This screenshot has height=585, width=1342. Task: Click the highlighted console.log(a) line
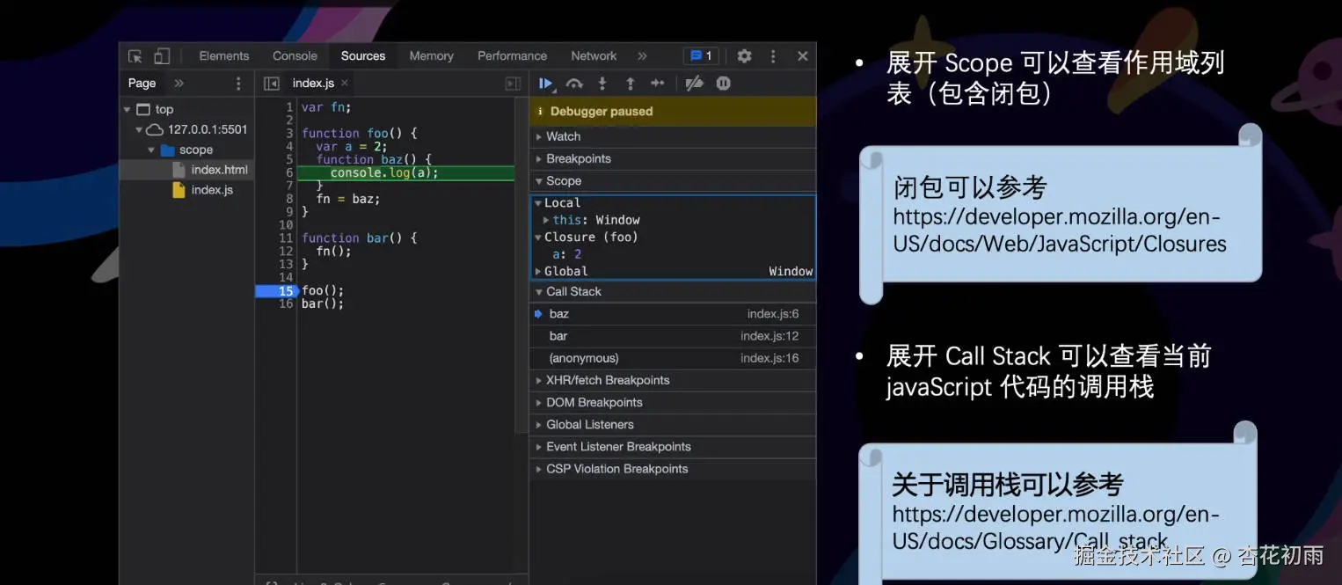tap(405, 172)
